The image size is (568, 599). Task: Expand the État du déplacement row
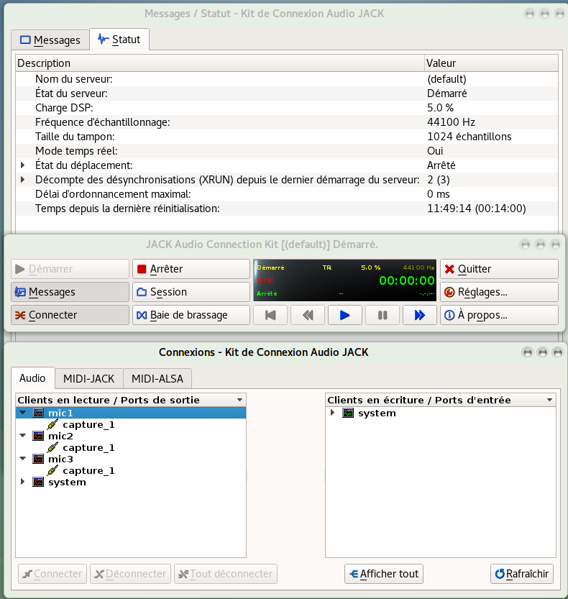pyautogui.click(x=22, y=165)
